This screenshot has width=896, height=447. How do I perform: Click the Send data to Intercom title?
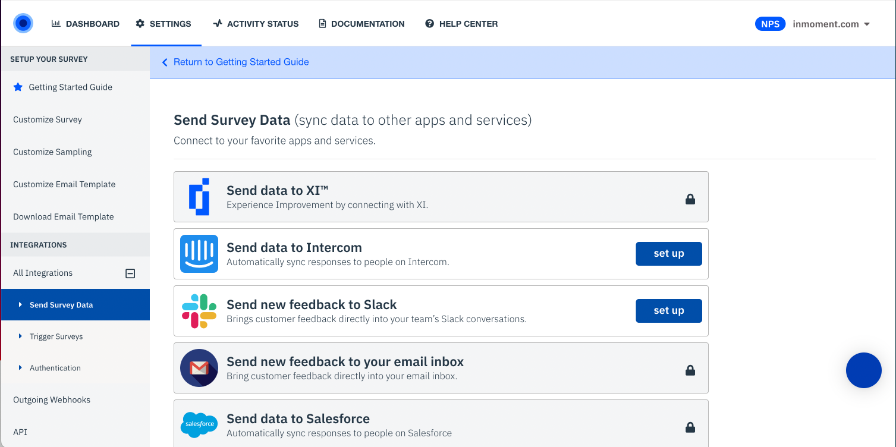(294, 247)
